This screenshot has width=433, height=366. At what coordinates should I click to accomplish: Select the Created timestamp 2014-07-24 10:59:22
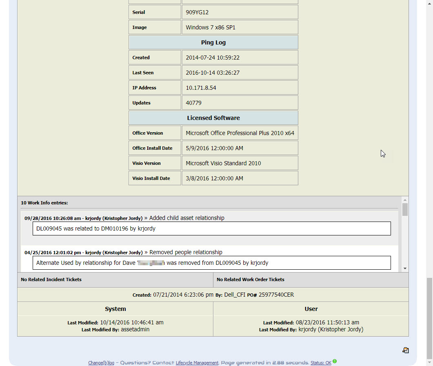(x=213, y=58)
